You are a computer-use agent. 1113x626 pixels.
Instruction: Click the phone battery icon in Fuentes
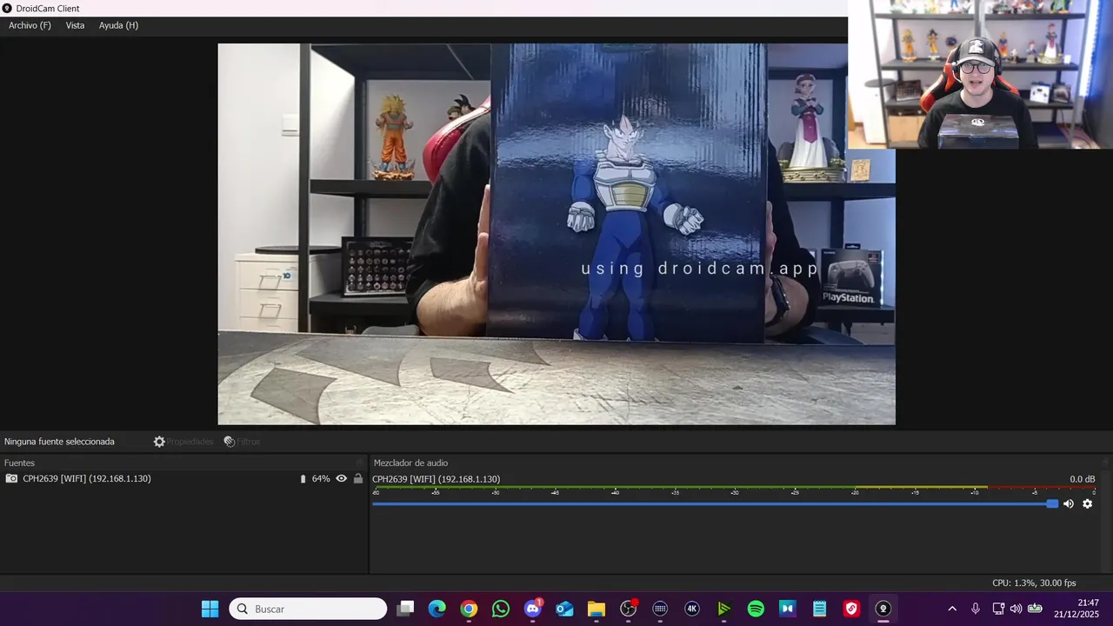pos(303,479)
